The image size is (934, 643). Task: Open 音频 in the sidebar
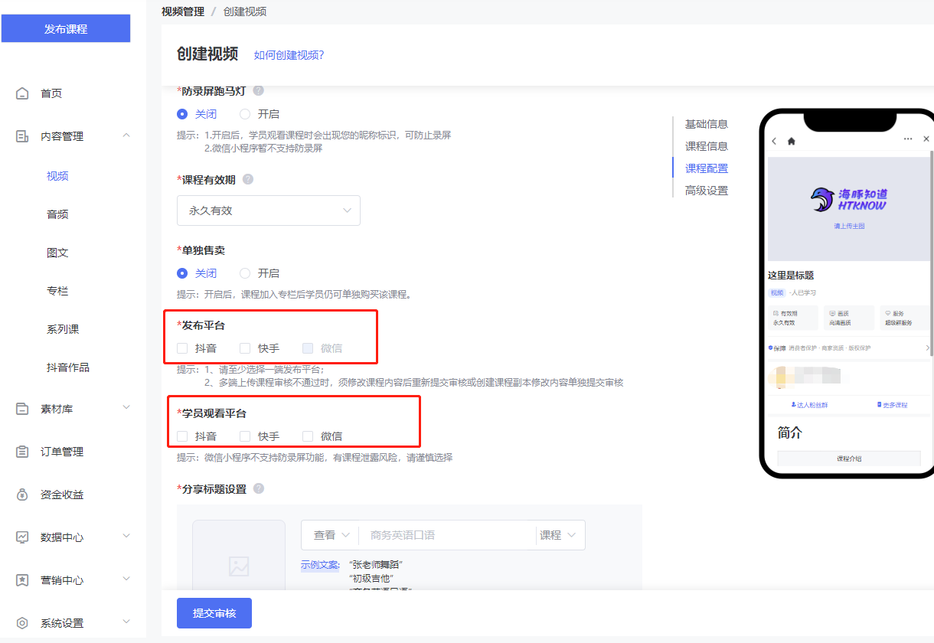tap(57, 214)
